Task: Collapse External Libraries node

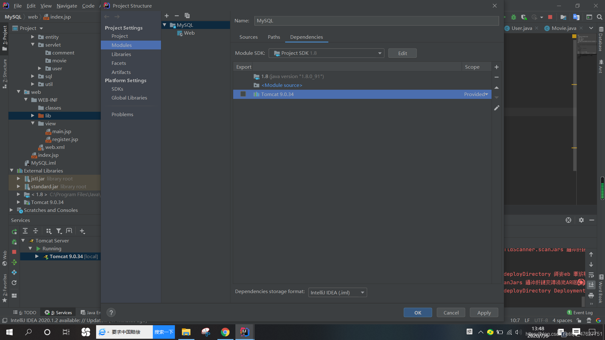Action: (12, 171)
